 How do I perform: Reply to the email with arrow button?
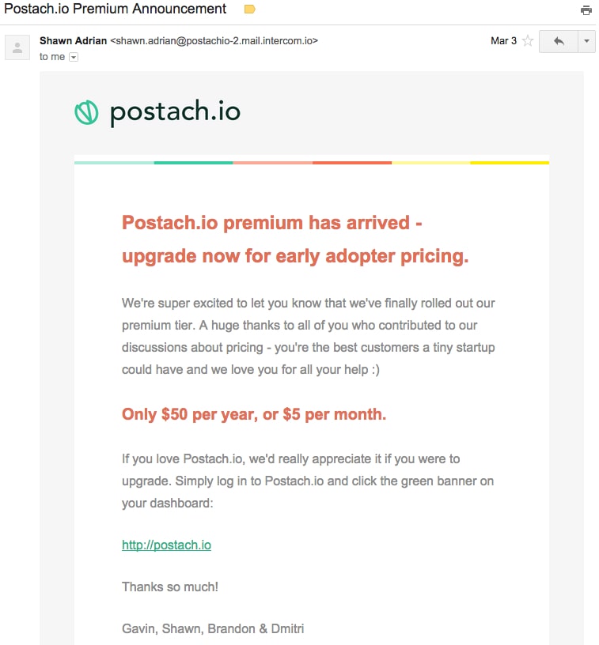[559, 41]
